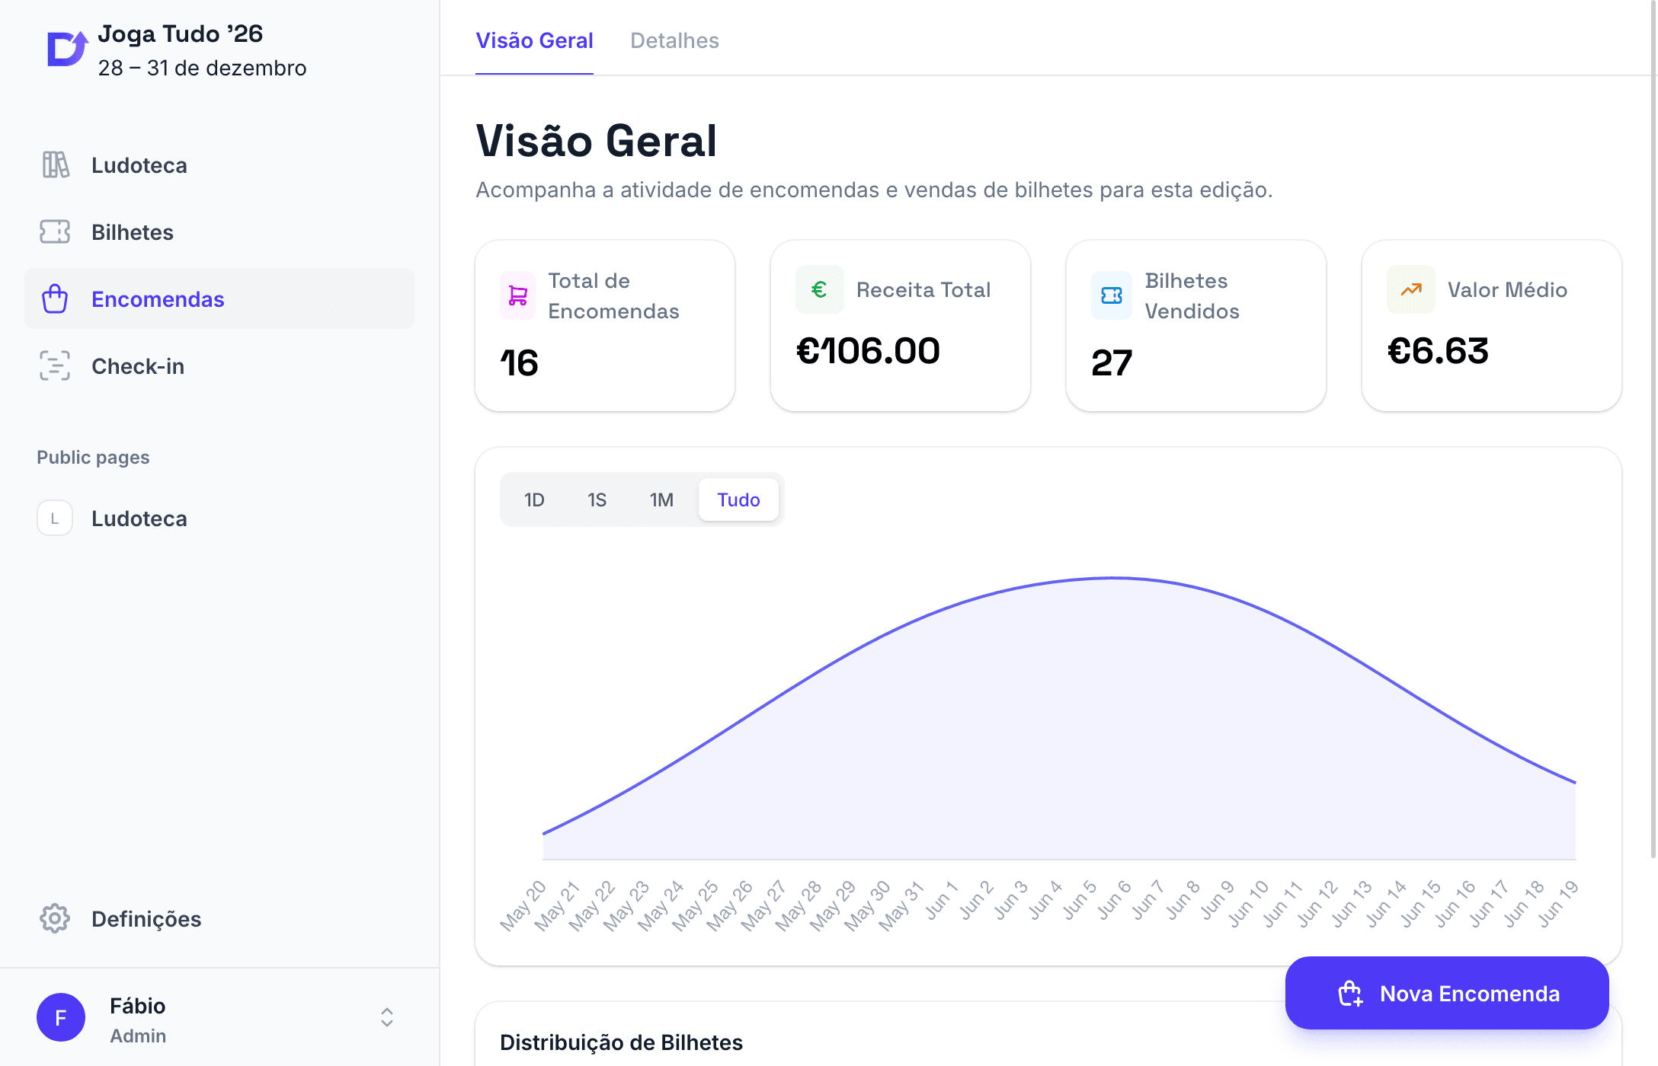This screenshot has width=1658, height=1066.
Task: Click the orange trend icon on Valor Médio
Action: 1411,289
